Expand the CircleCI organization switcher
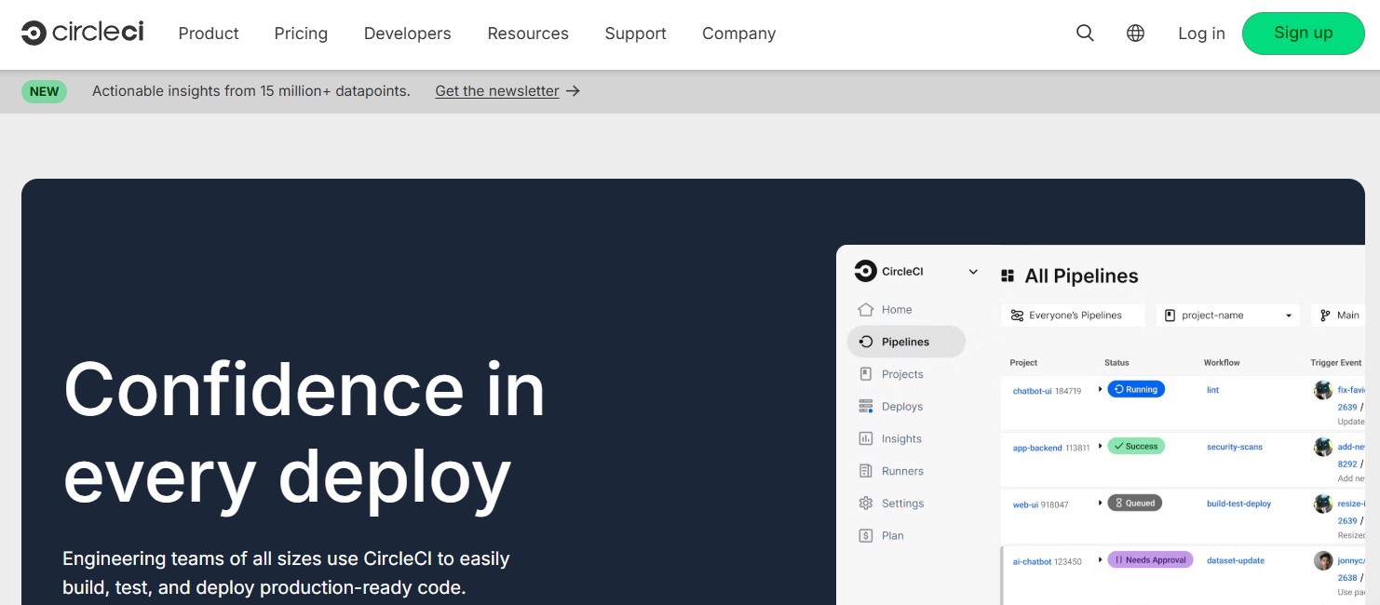1380x605 pixels. point(973,271)
